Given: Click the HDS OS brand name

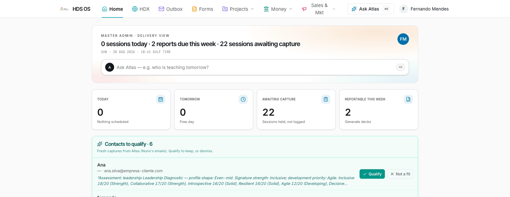Looking at the screenshot, I should [x=82, y=9].
